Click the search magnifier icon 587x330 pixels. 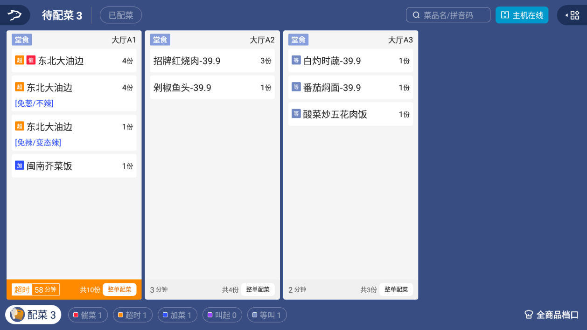point(416,15)
